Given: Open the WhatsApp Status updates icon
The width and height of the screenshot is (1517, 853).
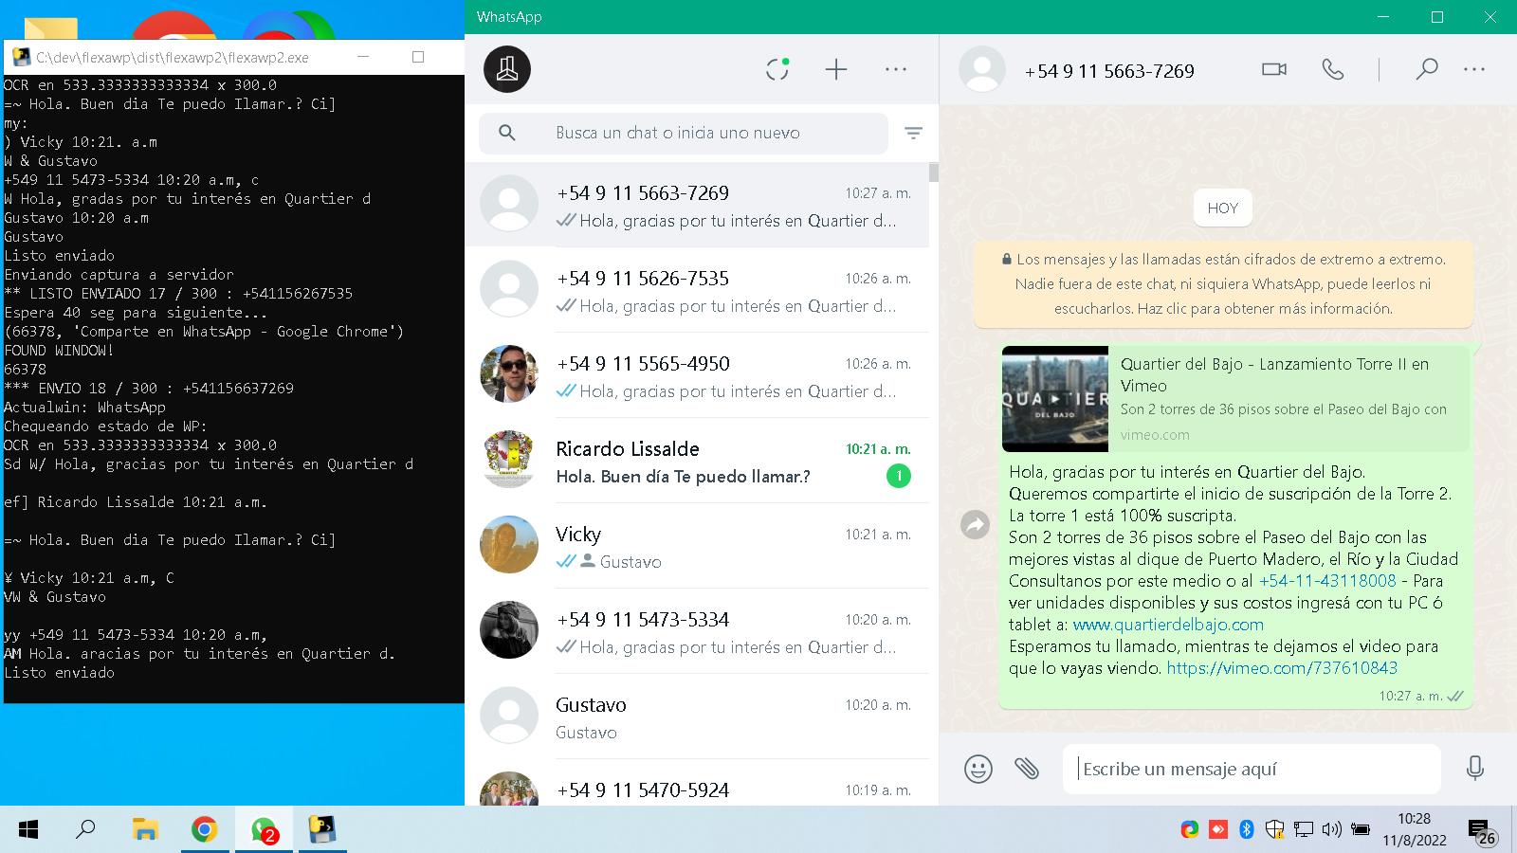Looking at the screenshot, I should tap(777, 69).
